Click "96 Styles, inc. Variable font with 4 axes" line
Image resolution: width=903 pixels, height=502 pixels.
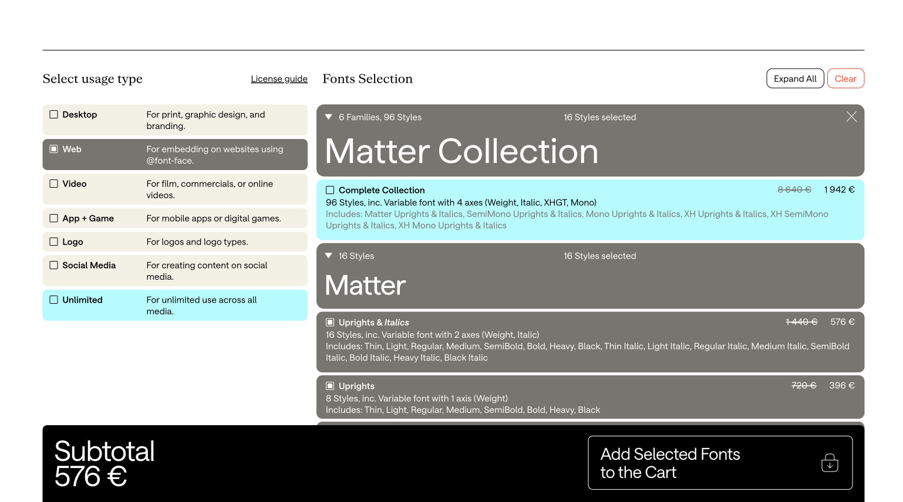(x=461, y=202)
